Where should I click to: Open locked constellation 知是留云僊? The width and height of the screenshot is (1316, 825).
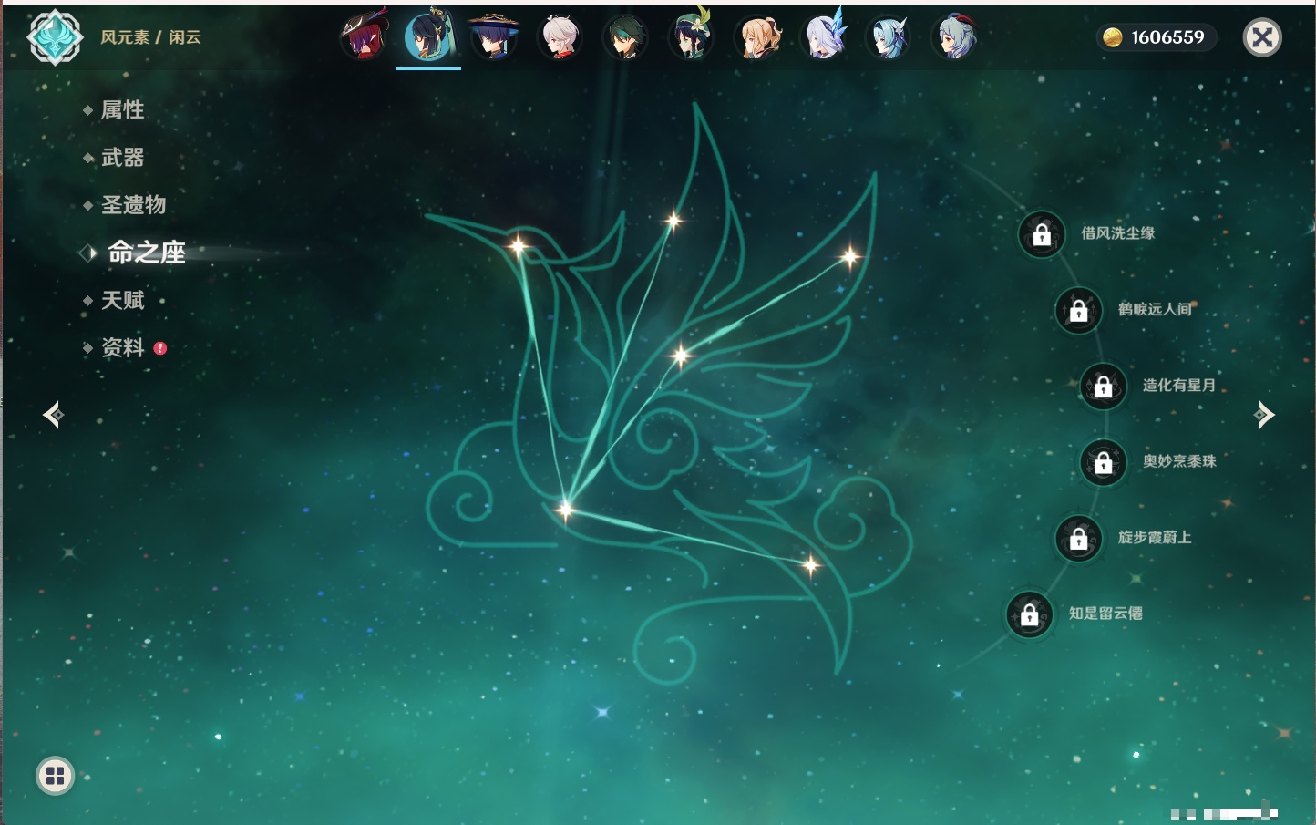tap(1029, 614)
